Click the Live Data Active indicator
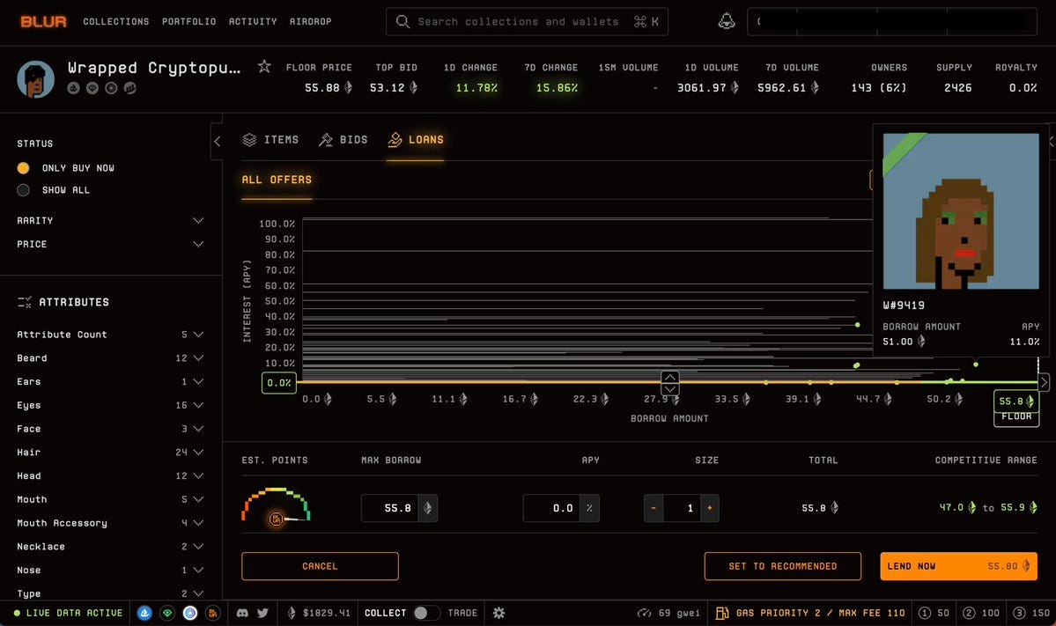This screenshot has height=626, width=1056. (68, 613)
